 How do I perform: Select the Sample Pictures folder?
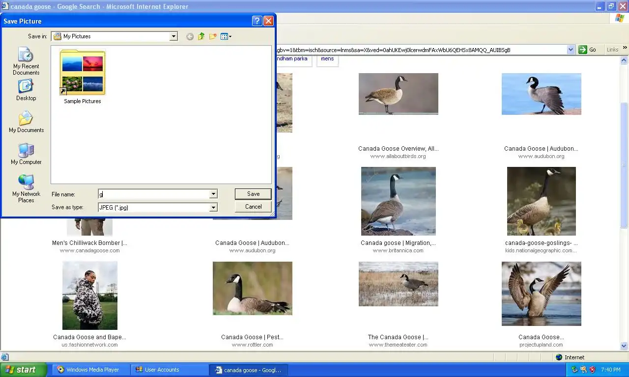click(82, 77)
